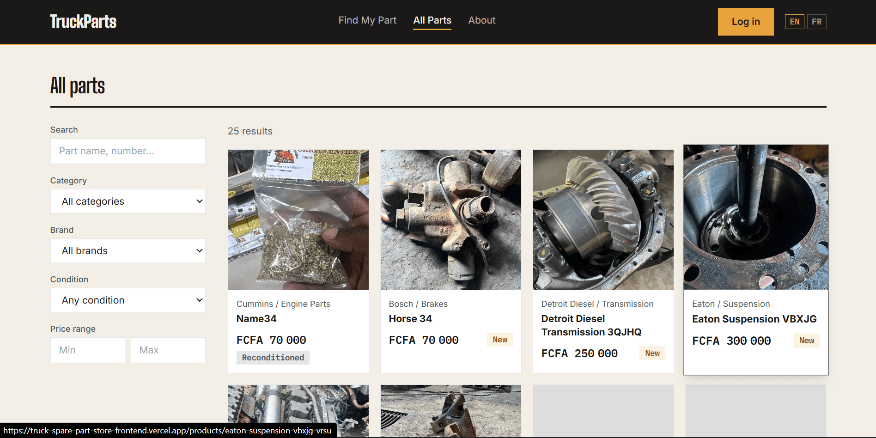876x438 pixels.
Task: Click New badge on Eaton Suspension card
Action: click(x=807, y=341)
